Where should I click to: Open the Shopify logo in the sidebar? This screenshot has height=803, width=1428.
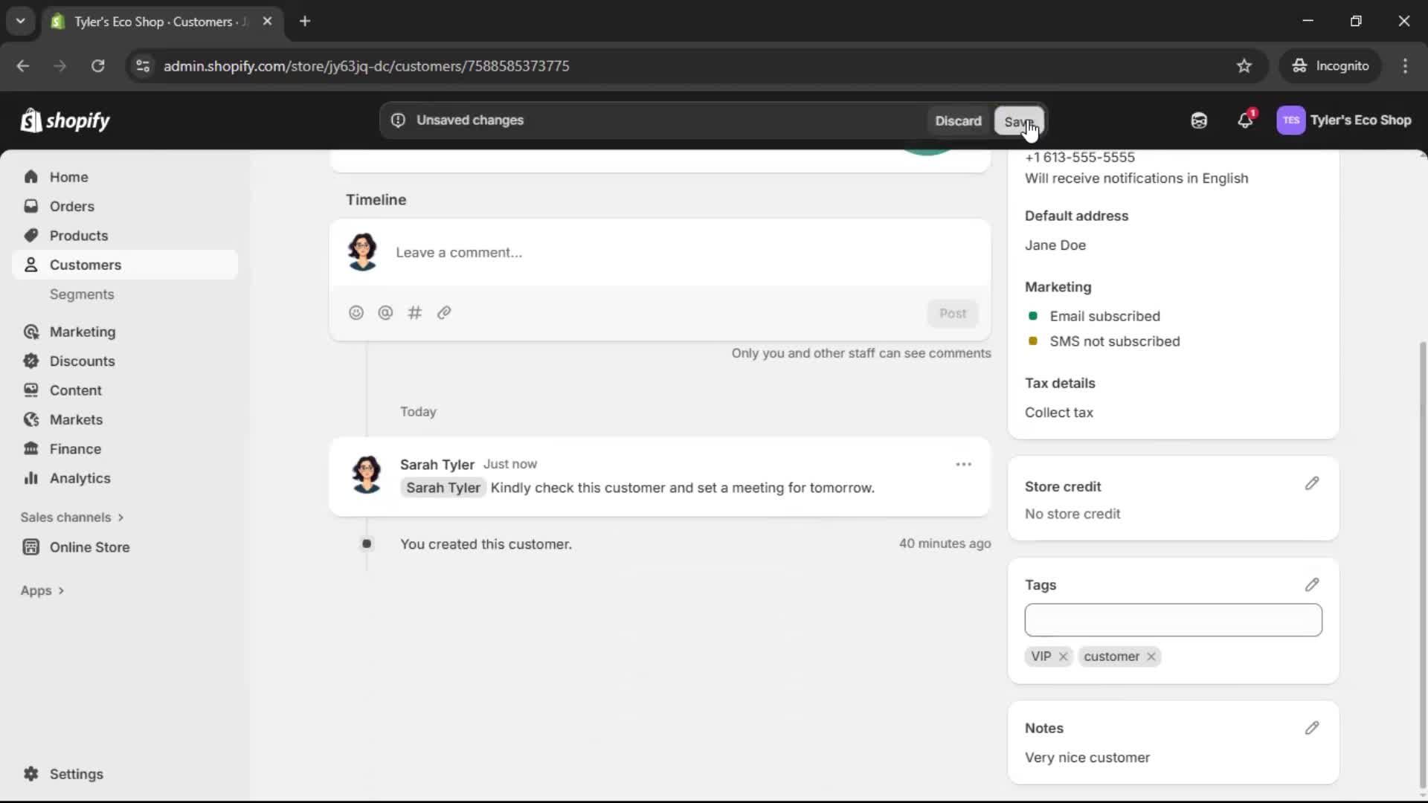65,120
